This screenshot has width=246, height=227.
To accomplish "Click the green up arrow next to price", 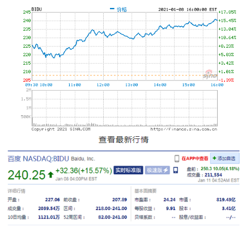I will [x=50, y=175].
